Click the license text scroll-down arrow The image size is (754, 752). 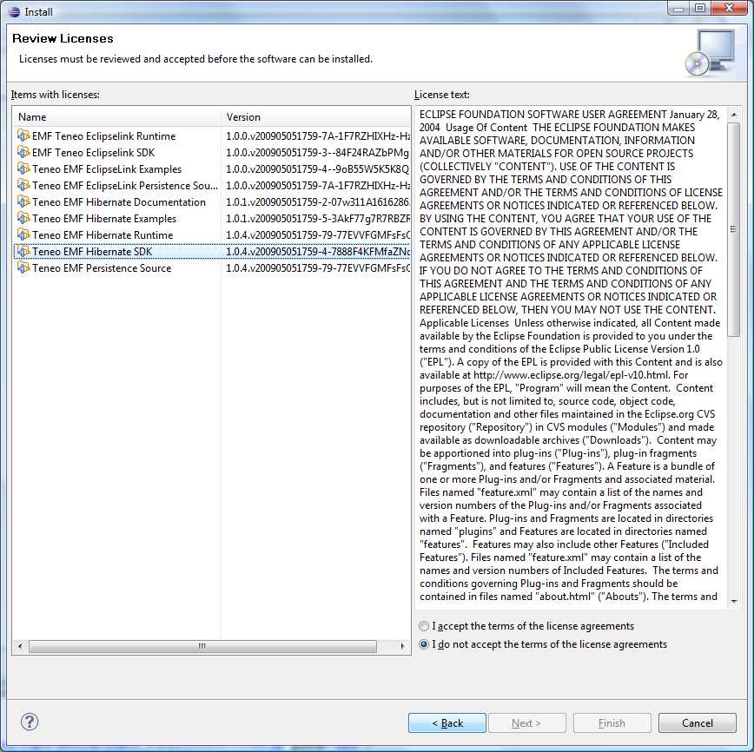[734, 601]
